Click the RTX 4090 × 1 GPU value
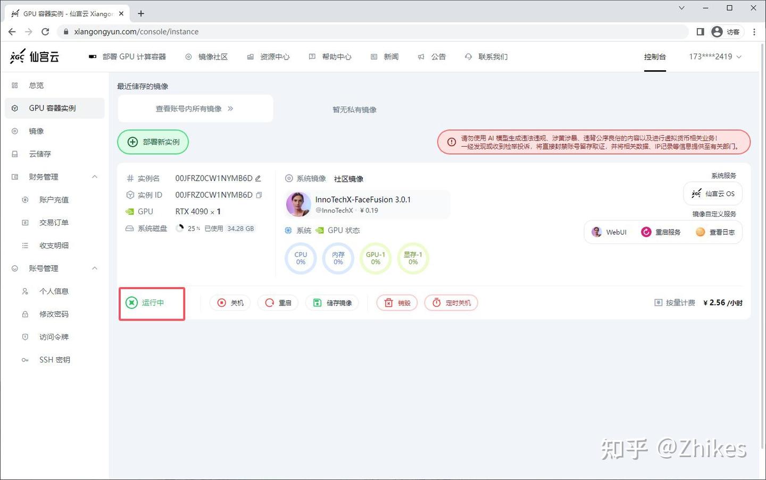 pyautogui.click(x=198, y=212)
